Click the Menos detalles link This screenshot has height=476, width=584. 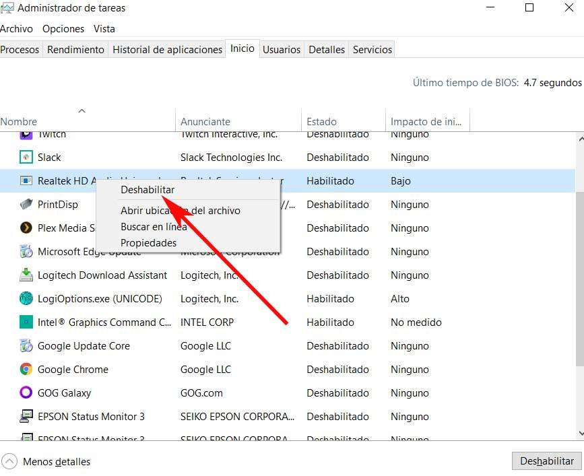point(57,462)
